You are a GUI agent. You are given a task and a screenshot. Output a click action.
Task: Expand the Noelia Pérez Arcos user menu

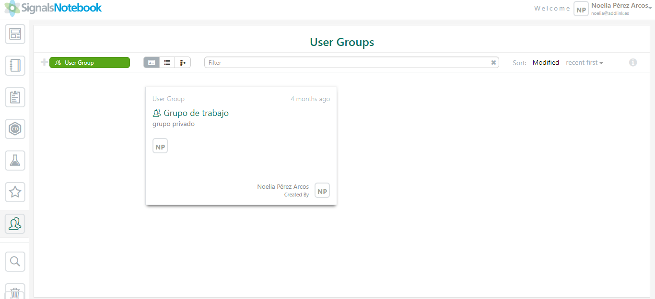(620, 6)
